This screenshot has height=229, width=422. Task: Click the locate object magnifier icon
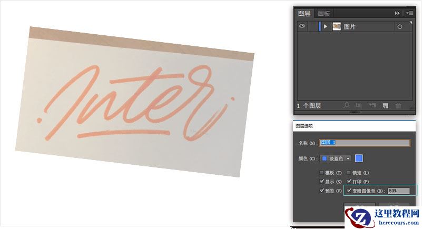[x=346, y=105]
